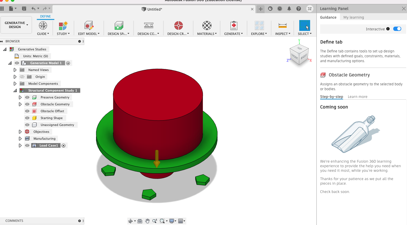407x225 pixels.
Task: Click the Materials checkered sphere icon
Action: click(x=207, y=26)
